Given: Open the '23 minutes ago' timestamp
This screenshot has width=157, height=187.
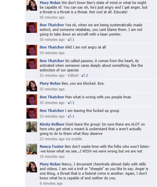Looking at the screenshot, I should 52,139.
